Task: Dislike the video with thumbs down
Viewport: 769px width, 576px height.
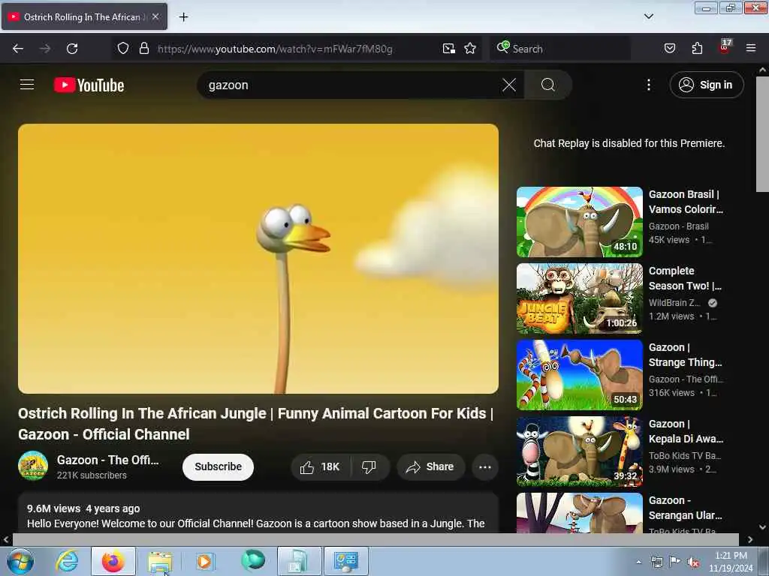Action: pyautogui.click(x=369, y=466)
